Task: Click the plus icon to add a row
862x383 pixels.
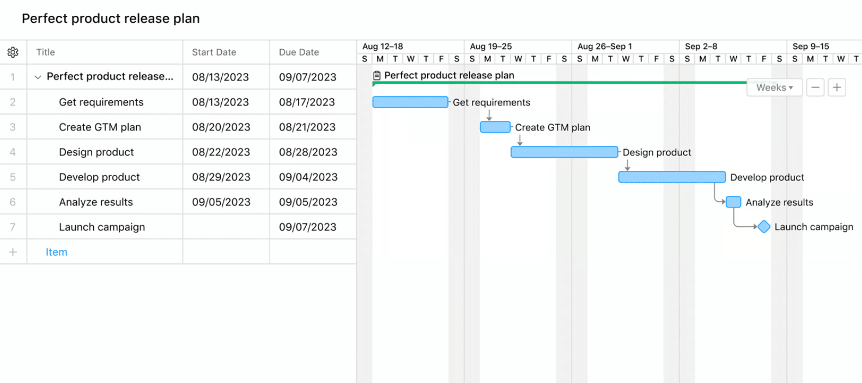Action: (x=13, y=252)
